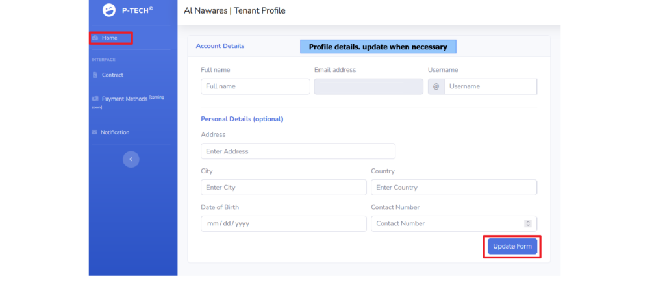Click the P-TECH smiley logo icon
The height and width of the screenshot is (302, 665).
[109, 10]
